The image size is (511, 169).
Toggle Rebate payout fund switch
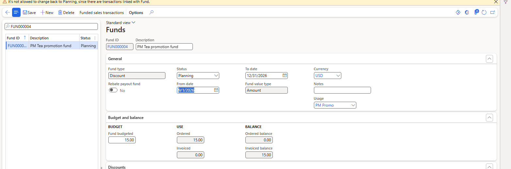click(113, 90)
